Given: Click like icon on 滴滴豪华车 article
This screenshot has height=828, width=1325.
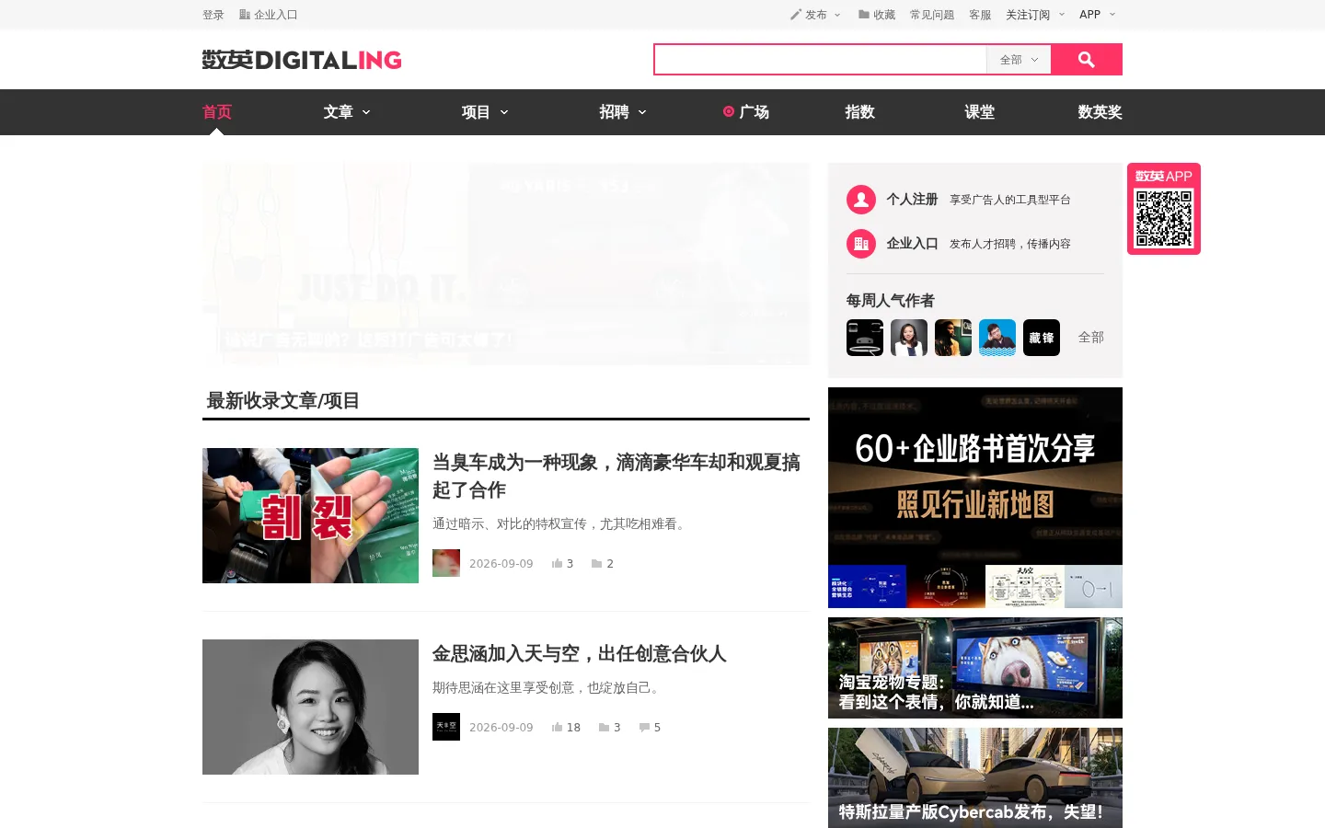Looking at the screenshot, I should tap(557, 564).
